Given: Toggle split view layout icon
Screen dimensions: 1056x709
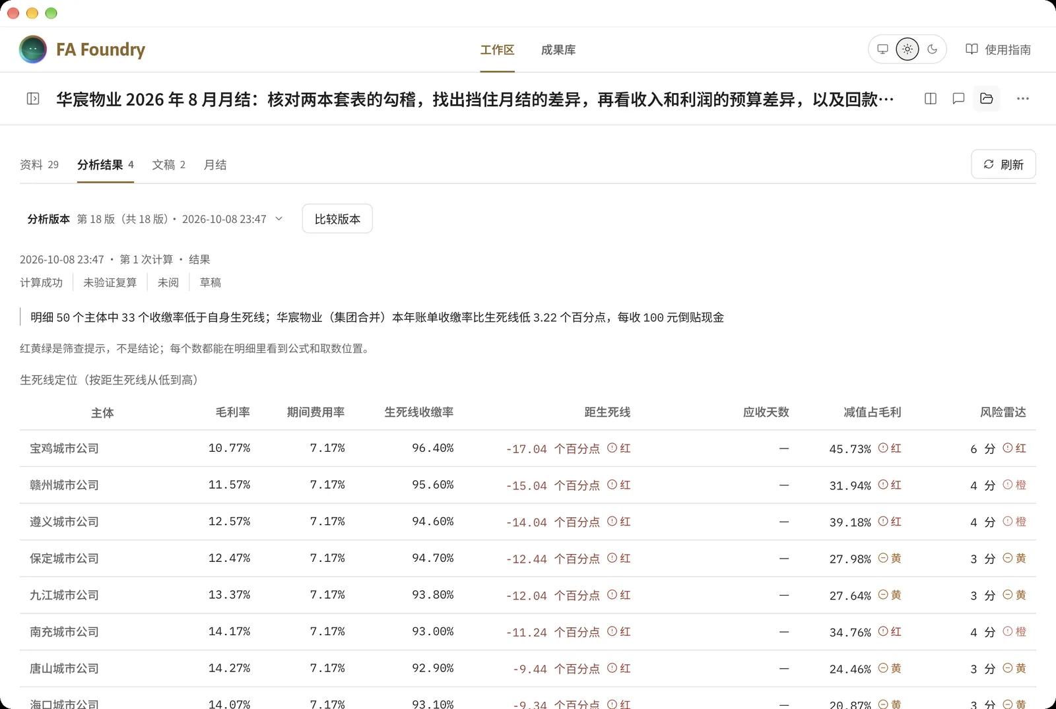Looking at the screenshot, I should point(931,99).
